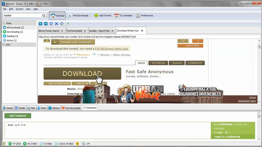Viewport: 262px width, 147px height.
Task: Collapse the State tree section
Action: [4, 23]
